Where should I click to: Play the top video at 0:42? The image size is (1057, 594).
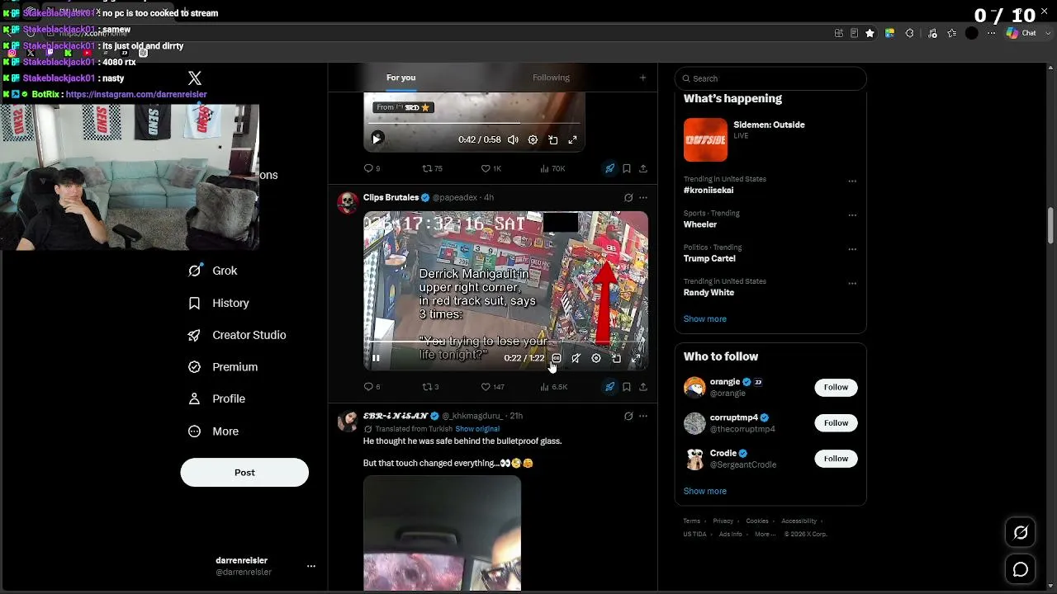point(377,139)
